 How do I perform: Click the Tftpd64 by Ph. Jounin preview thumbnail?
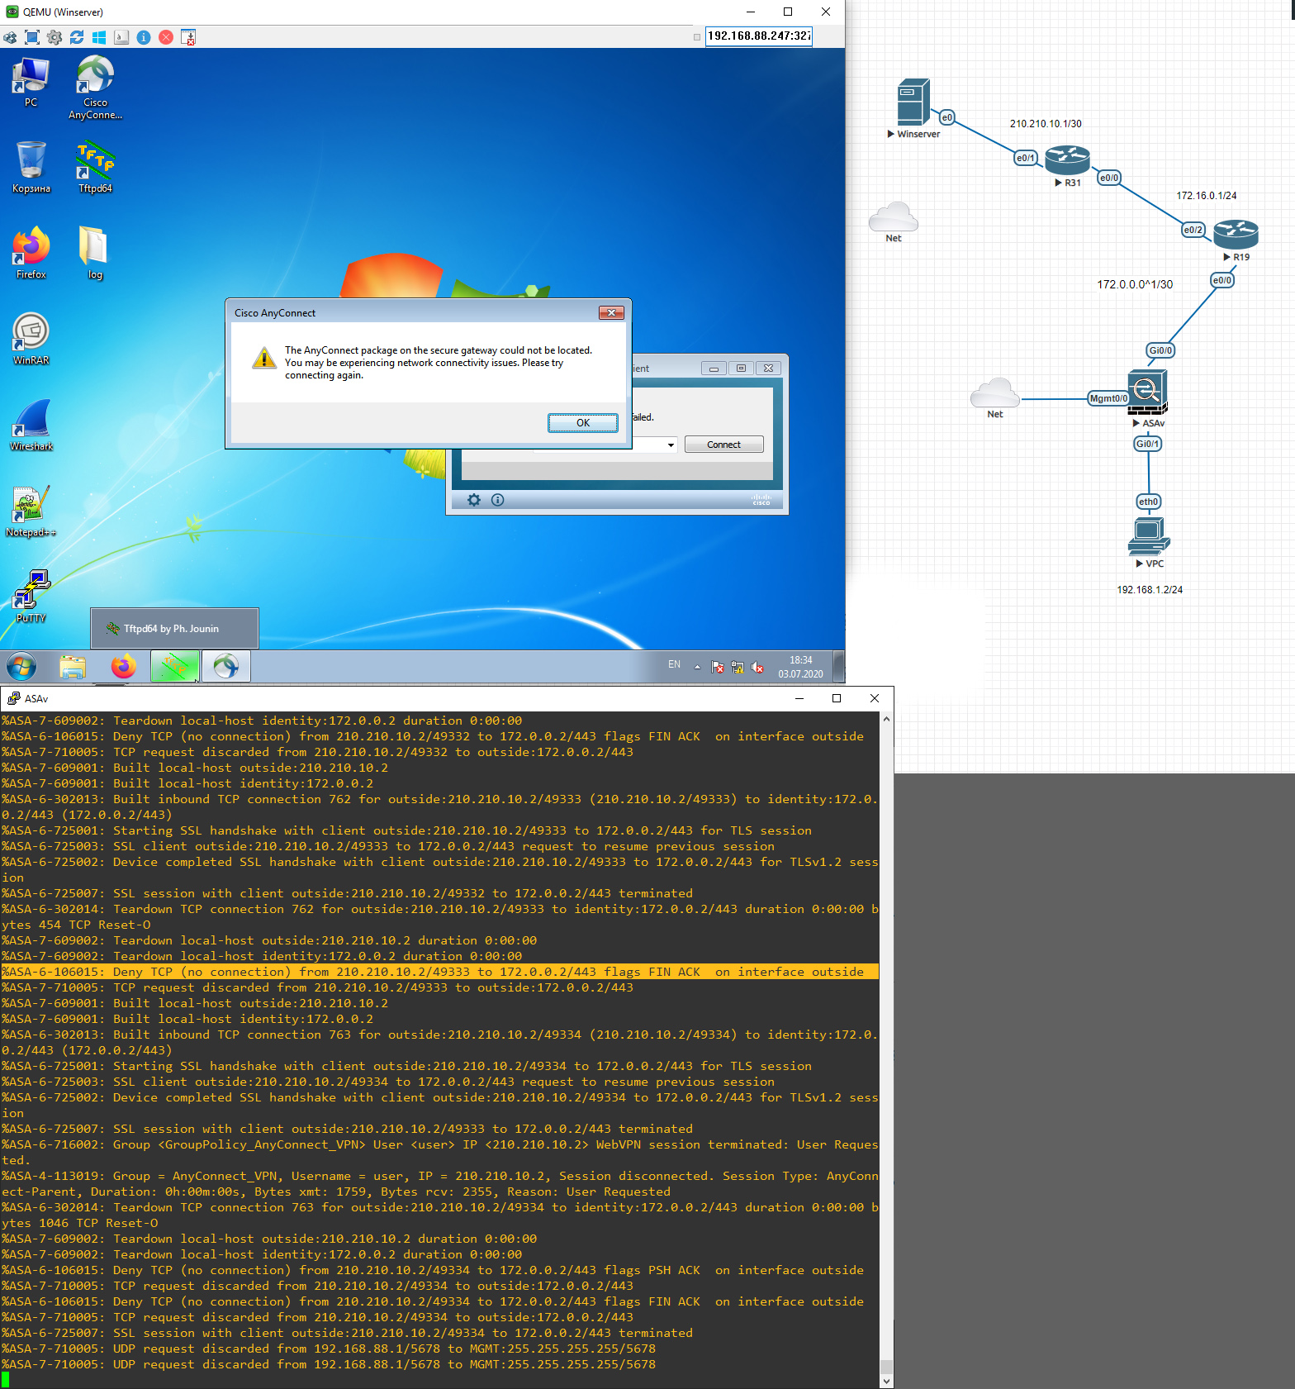pyautogui.click(x=174, y=629)
